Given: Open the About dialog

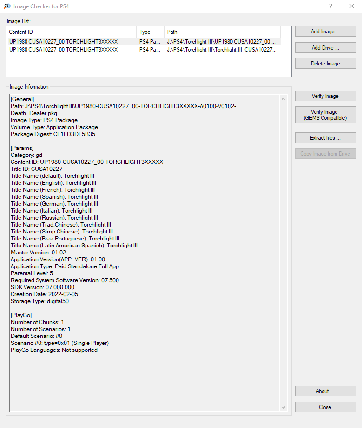Looking at the screenshot, I should coord(325,391).
